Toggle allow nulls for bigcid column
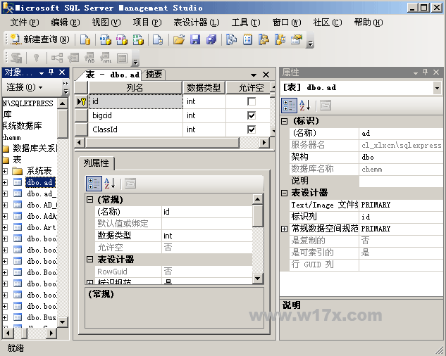This screenshot has height=356, width=446. click(x=252, y=115)
